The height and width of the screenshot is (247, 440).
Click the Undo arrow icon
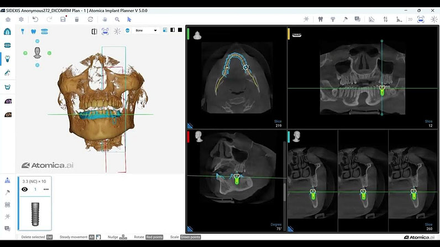pyautogui.click(x=35, y=19)
